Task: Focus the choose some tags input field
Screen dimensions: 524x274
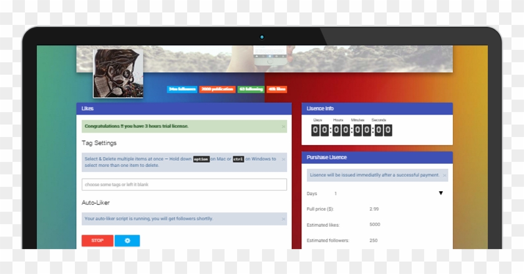Action: point(184,184)
